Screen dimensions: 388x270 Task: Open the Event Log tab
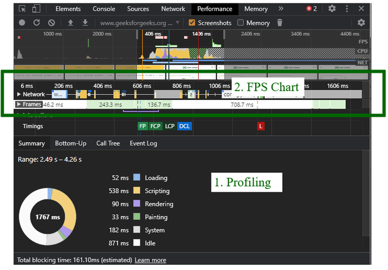(x=143, y=144)
